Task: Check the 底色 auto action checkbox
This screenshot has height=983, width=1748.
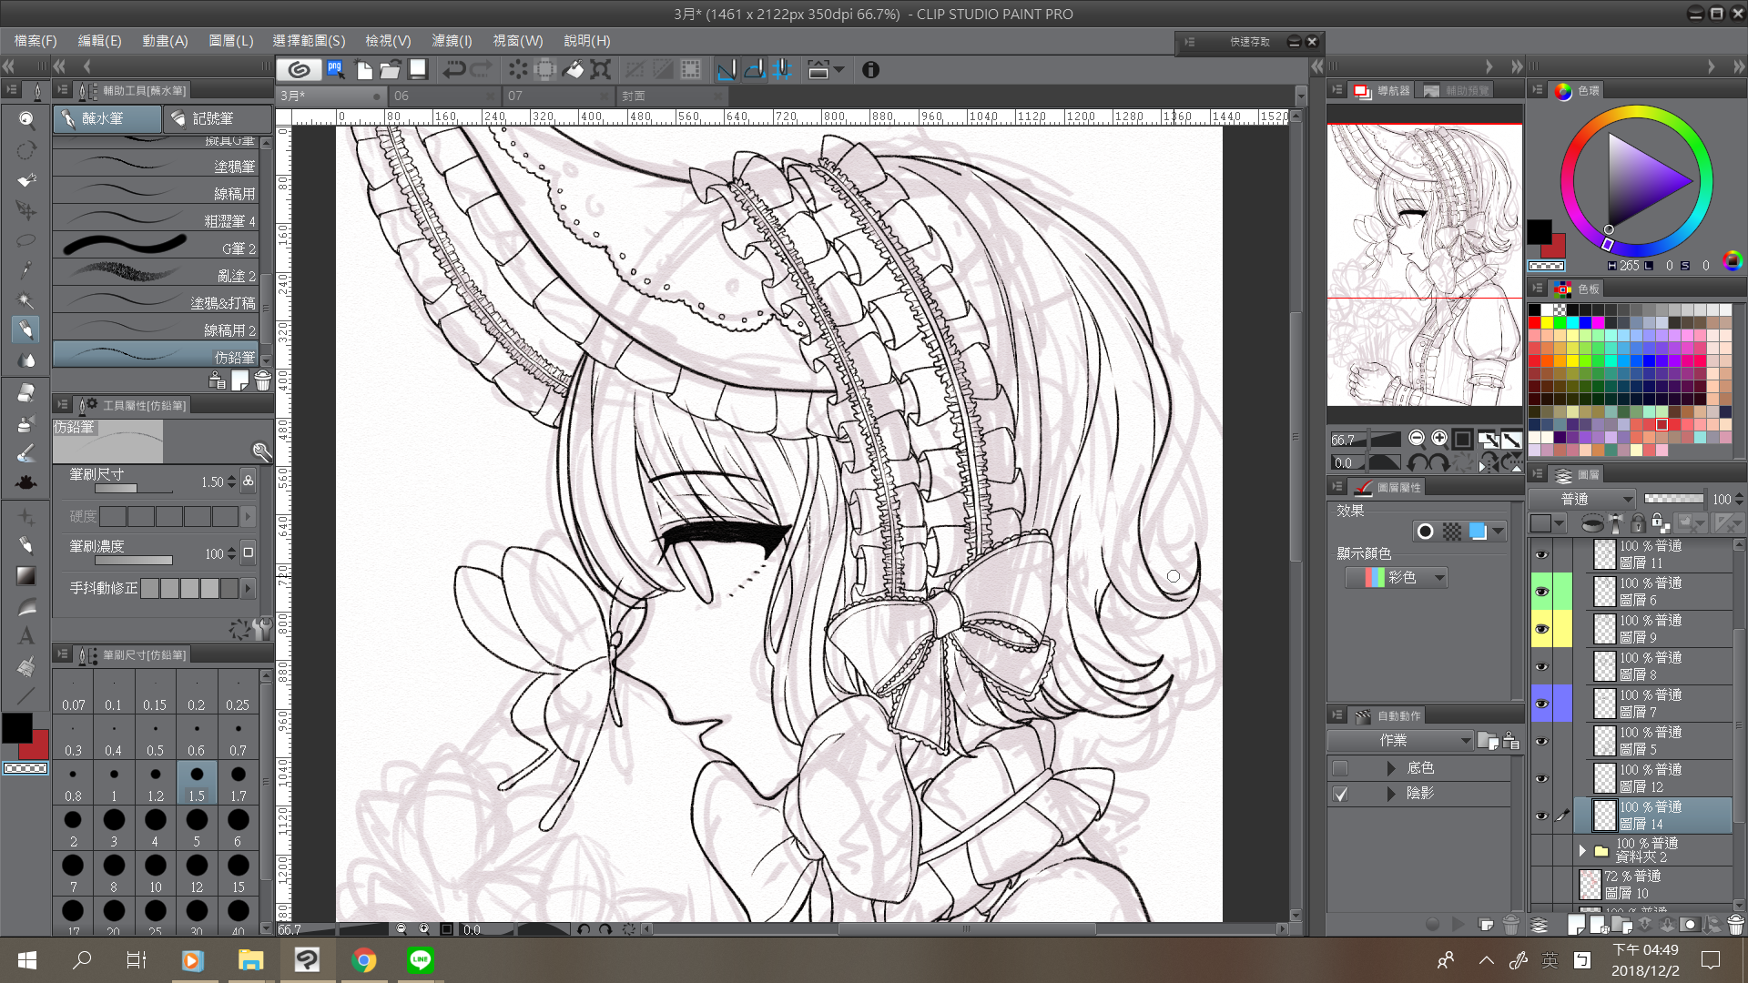Action: [1340, 768]
